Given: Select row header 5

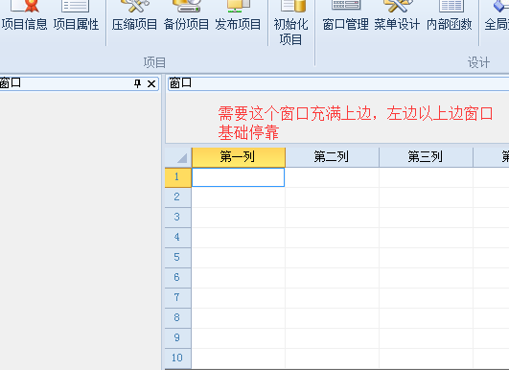Looking at the screenshot, I should tap(178, 258).
